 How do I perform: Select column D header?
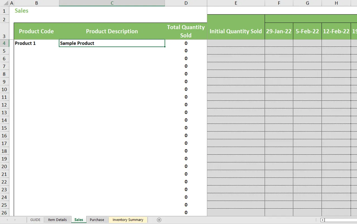click(x=186, y=3)
